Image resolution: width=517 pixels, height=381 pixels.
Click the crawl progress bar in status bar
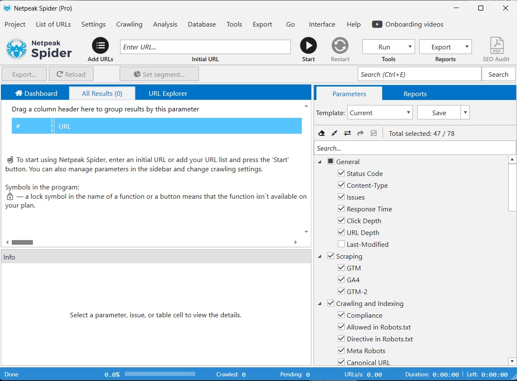(160, 374)
